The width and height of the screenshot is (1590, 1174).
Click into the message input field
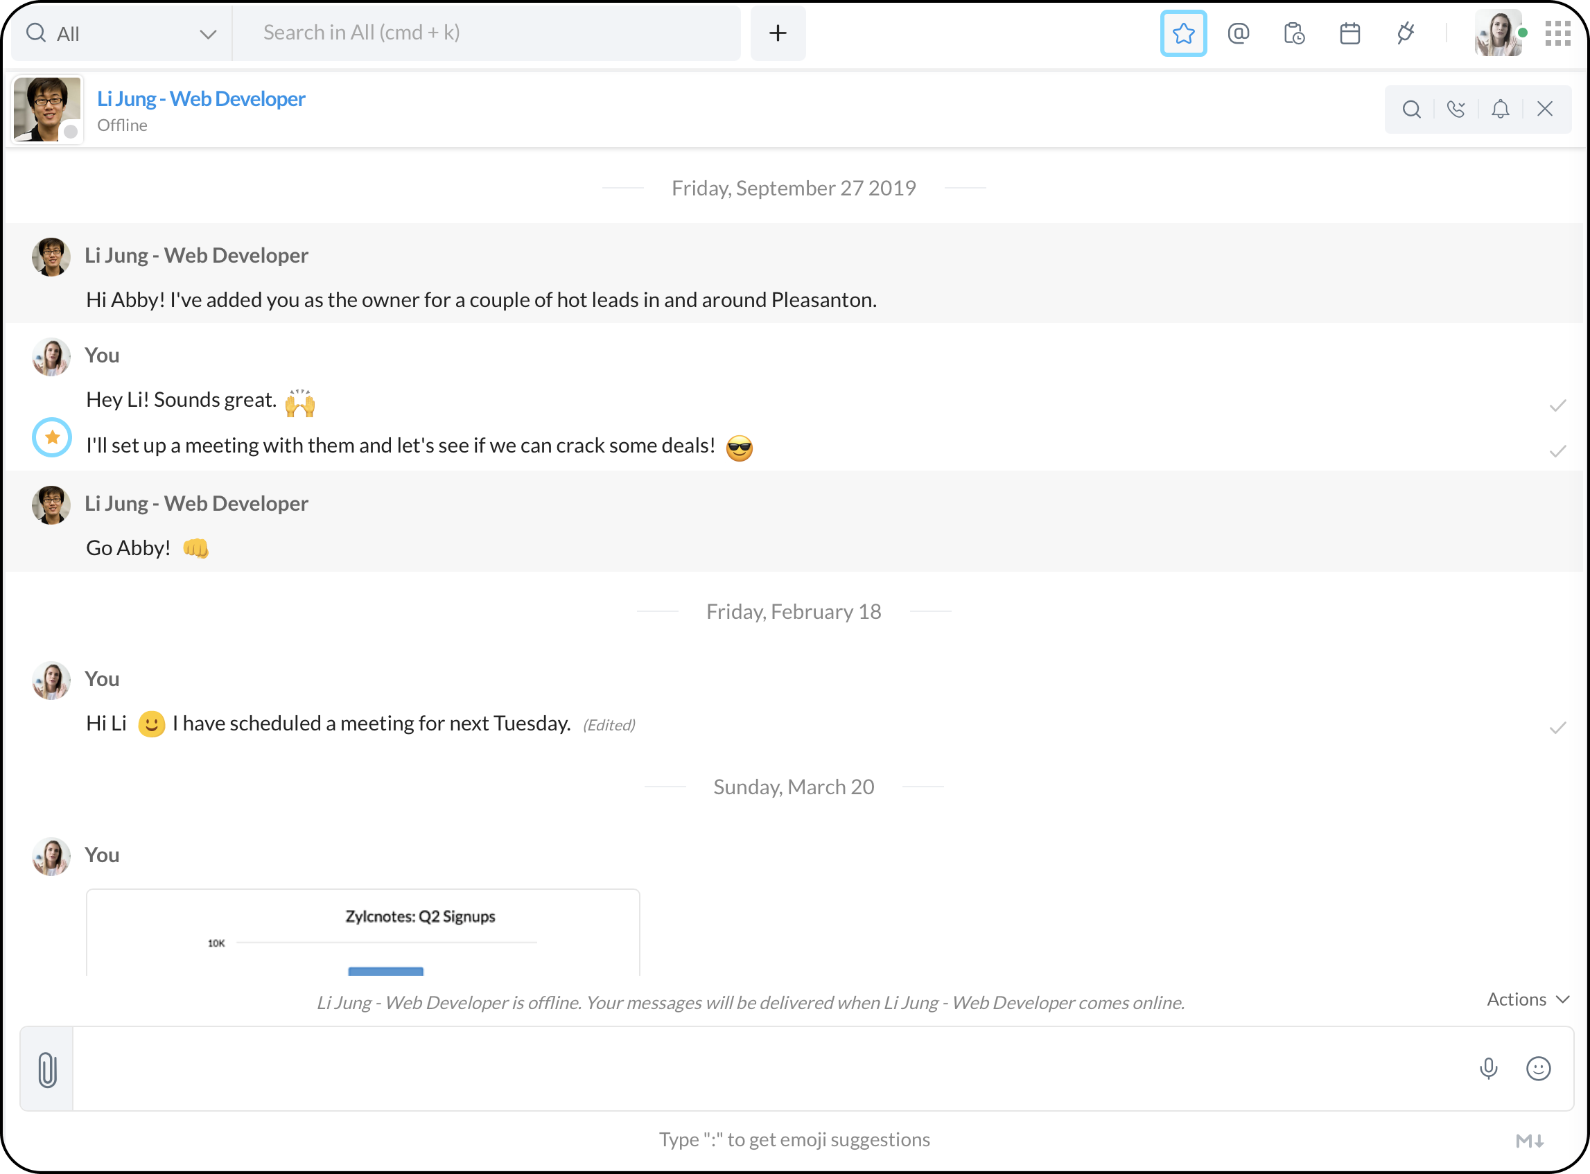768,1069
